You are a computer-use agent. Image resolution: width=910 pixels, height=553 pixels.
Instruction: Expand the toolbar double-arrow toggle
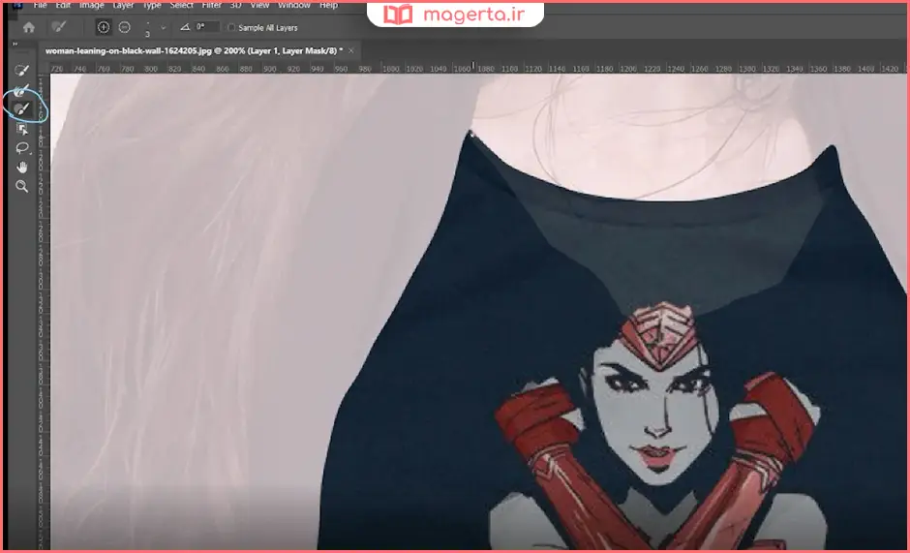click(x=15, y=45)
